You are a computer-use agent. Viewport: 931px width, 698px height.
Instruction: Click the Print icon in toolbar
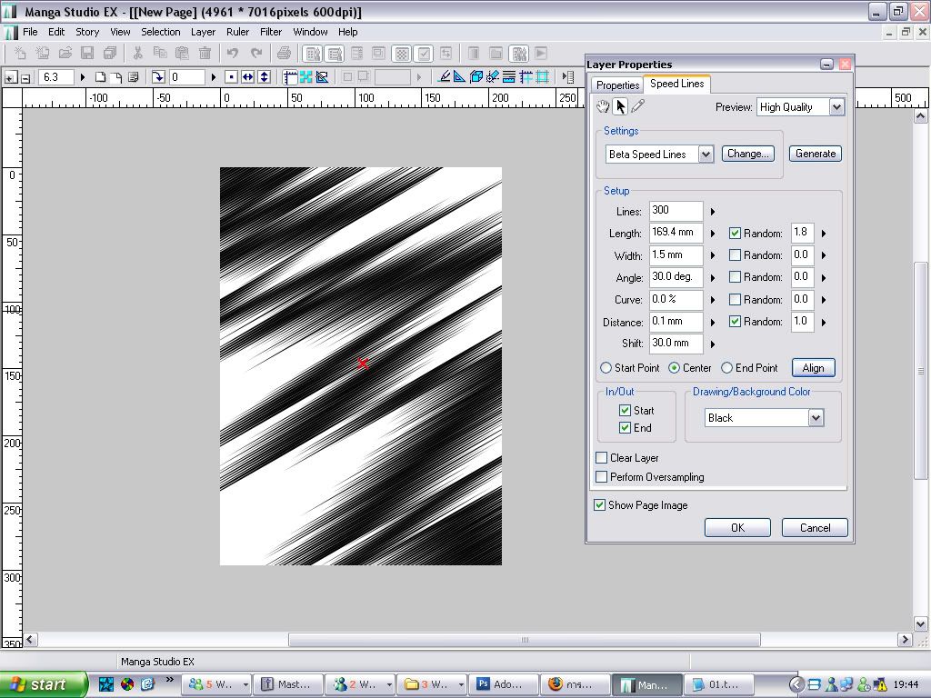284,54
